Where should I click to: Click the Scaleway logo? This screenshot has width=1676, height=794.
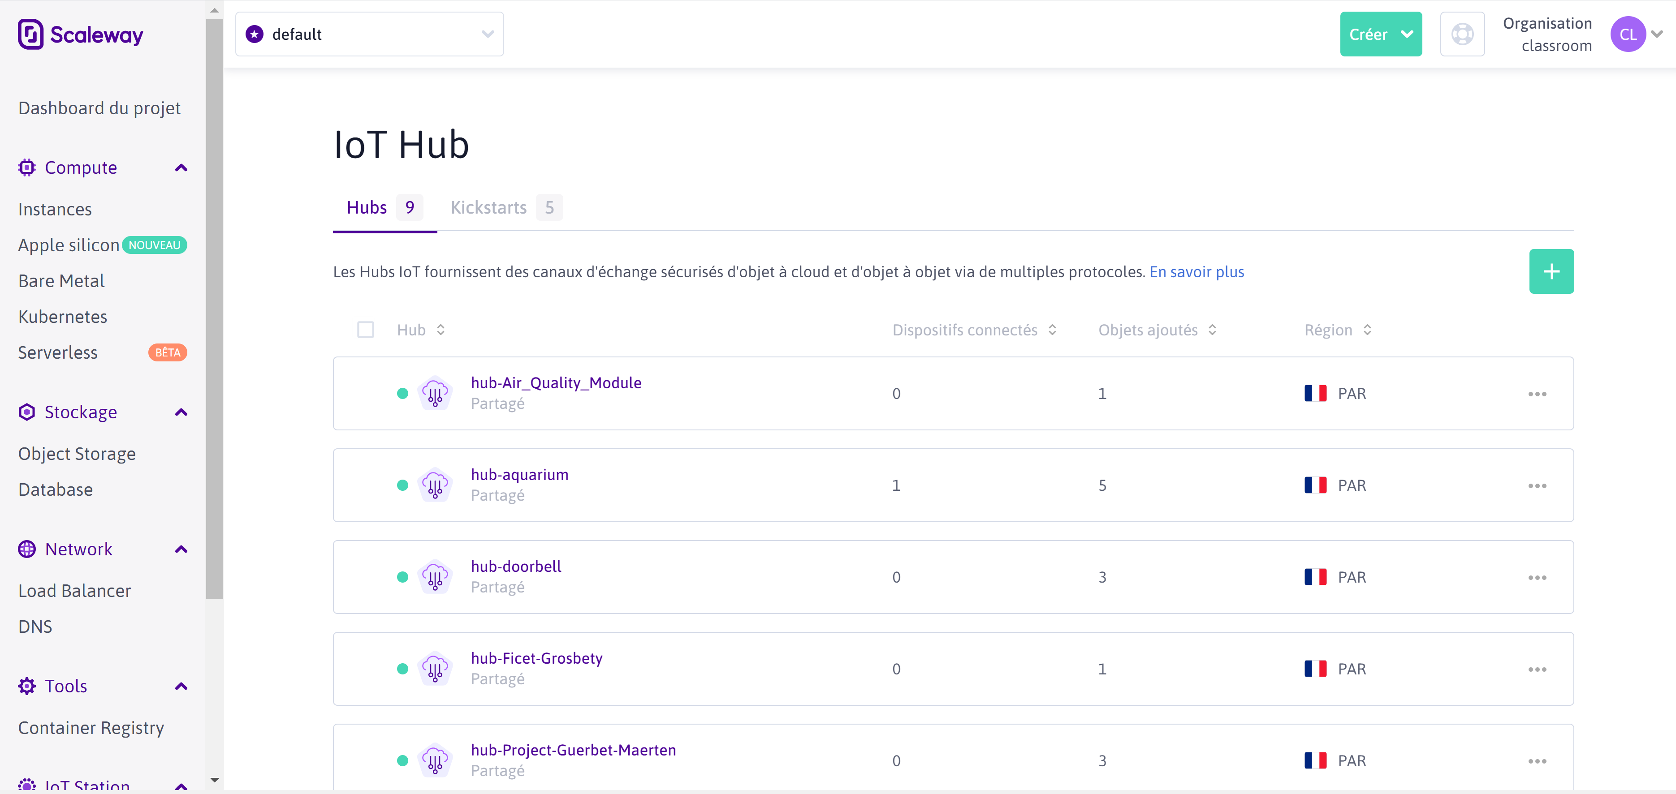(80, 34)
